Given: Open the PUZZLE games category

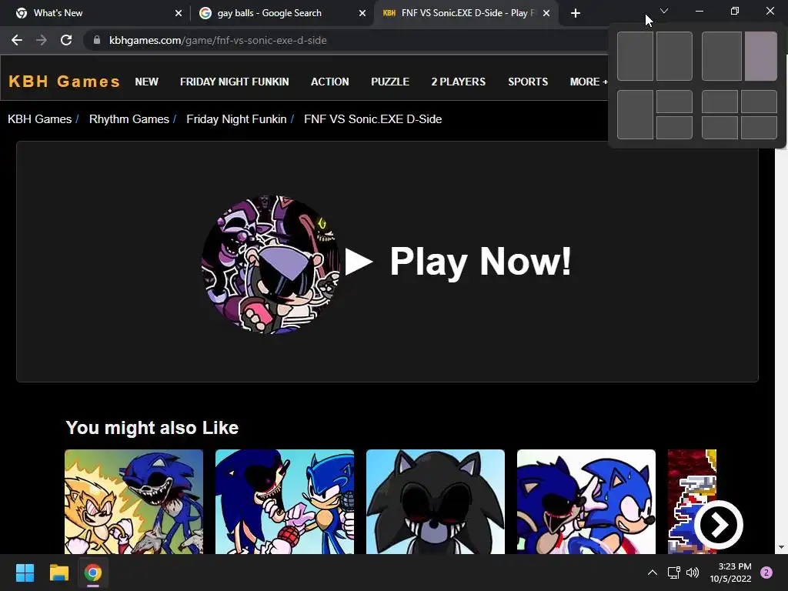Looking at the screenshot, I should (390, 82).
